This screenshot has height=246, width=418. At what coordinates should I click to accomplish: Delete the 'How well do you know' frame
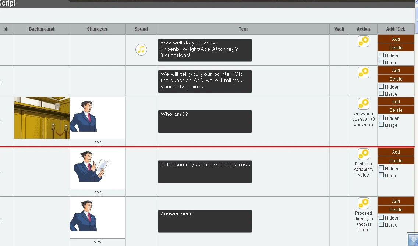(x=396, y=47)
